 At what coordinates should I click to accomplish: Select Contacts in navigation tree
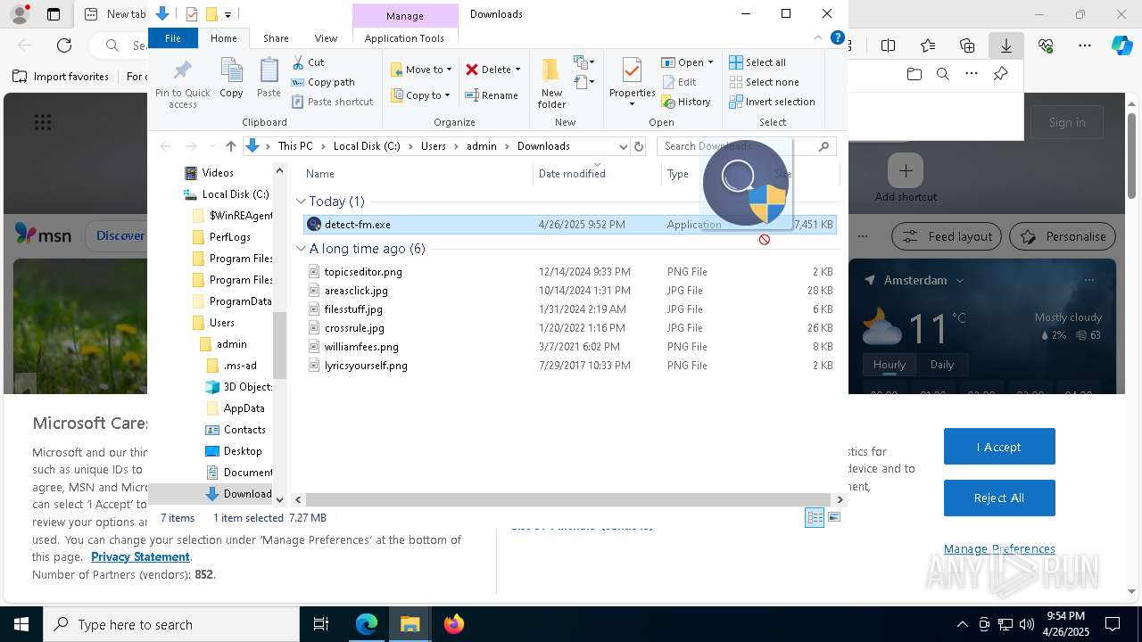(244, 430)
